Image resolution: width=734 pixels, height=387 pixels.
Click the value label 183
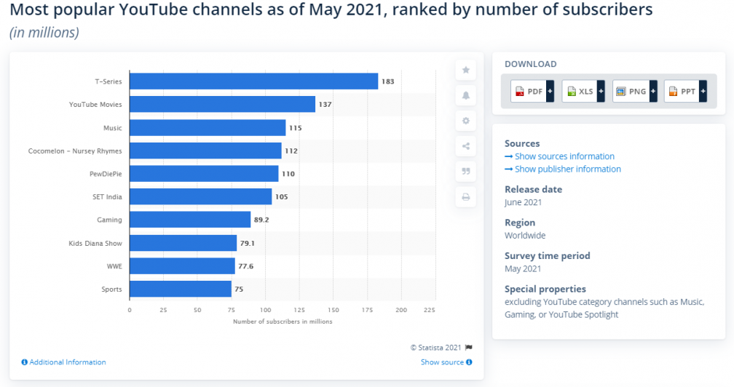coord(387,81)
